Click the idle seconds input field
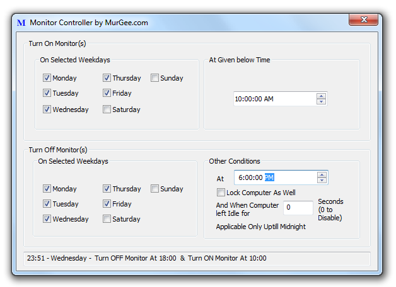This screenshot has height=287, width=396. 298,208
